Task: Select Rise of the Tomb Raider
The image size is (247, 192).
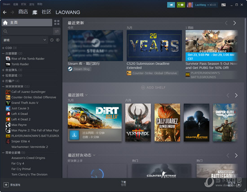Action: click(28, 59)
